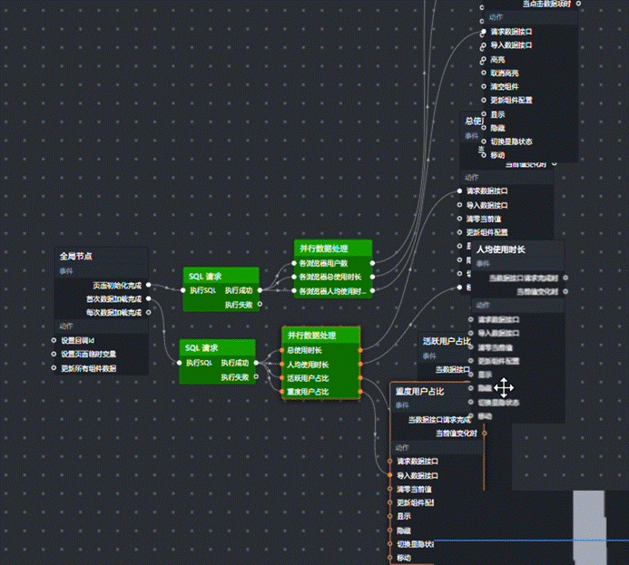Click 移动 action in 重度用户占比 node
This screenshot has height=565, width=629.
(404, 558)
